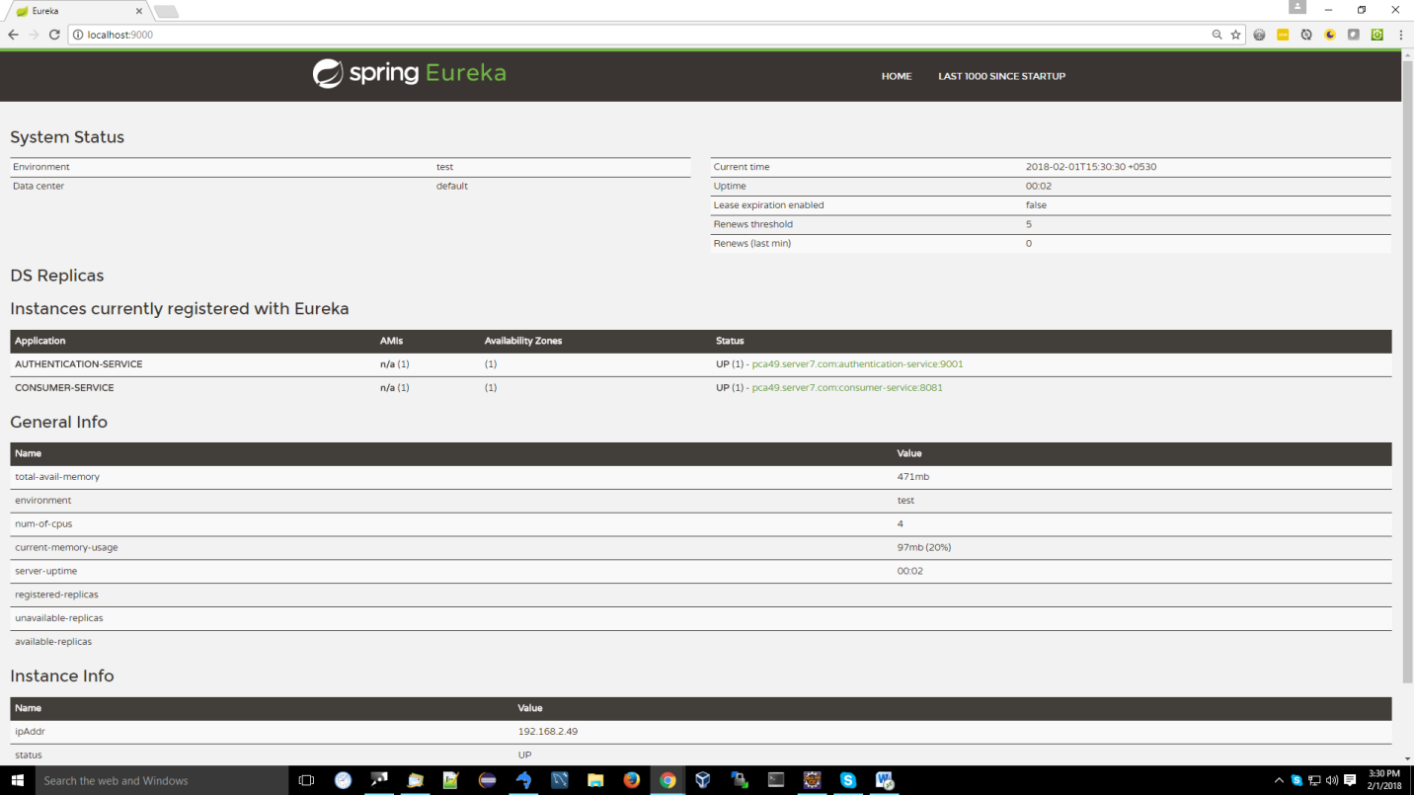Click the zoom indicator in address bar

pos(1217,35)
